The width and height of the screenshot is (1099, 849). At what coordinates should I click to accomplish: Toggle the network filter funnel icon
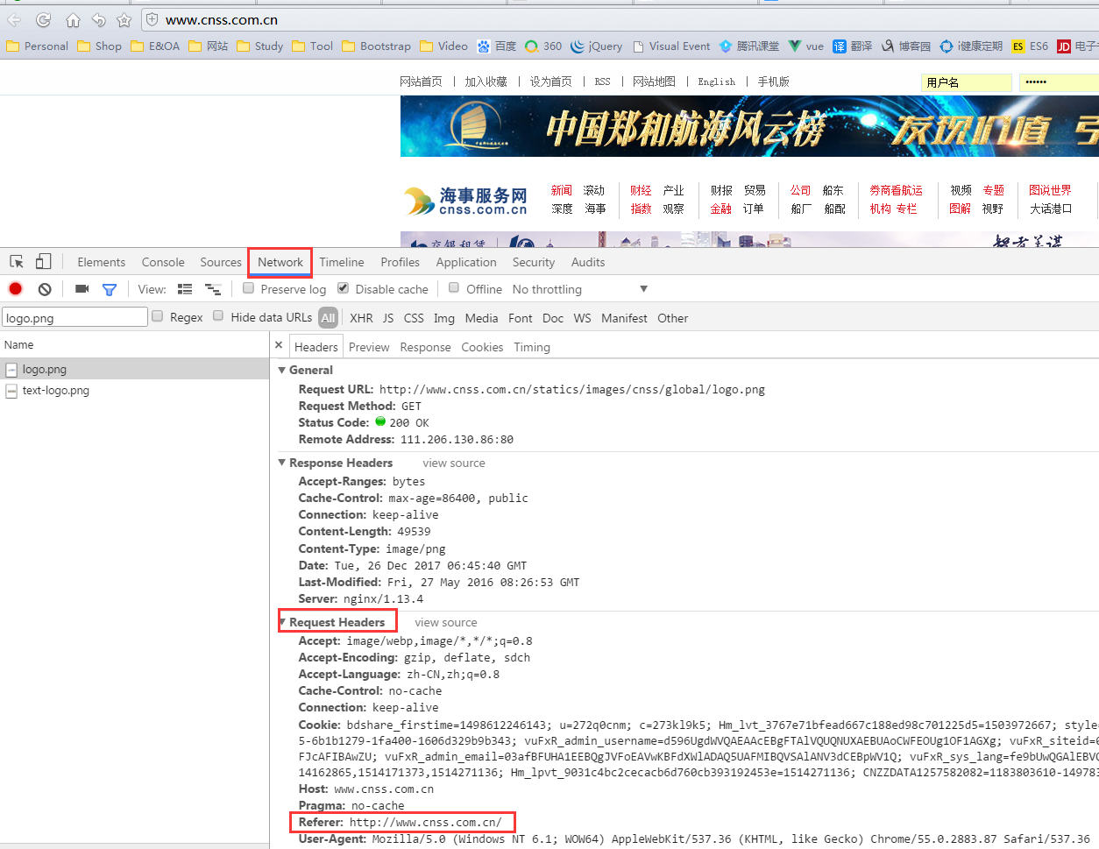pos(110,289)
